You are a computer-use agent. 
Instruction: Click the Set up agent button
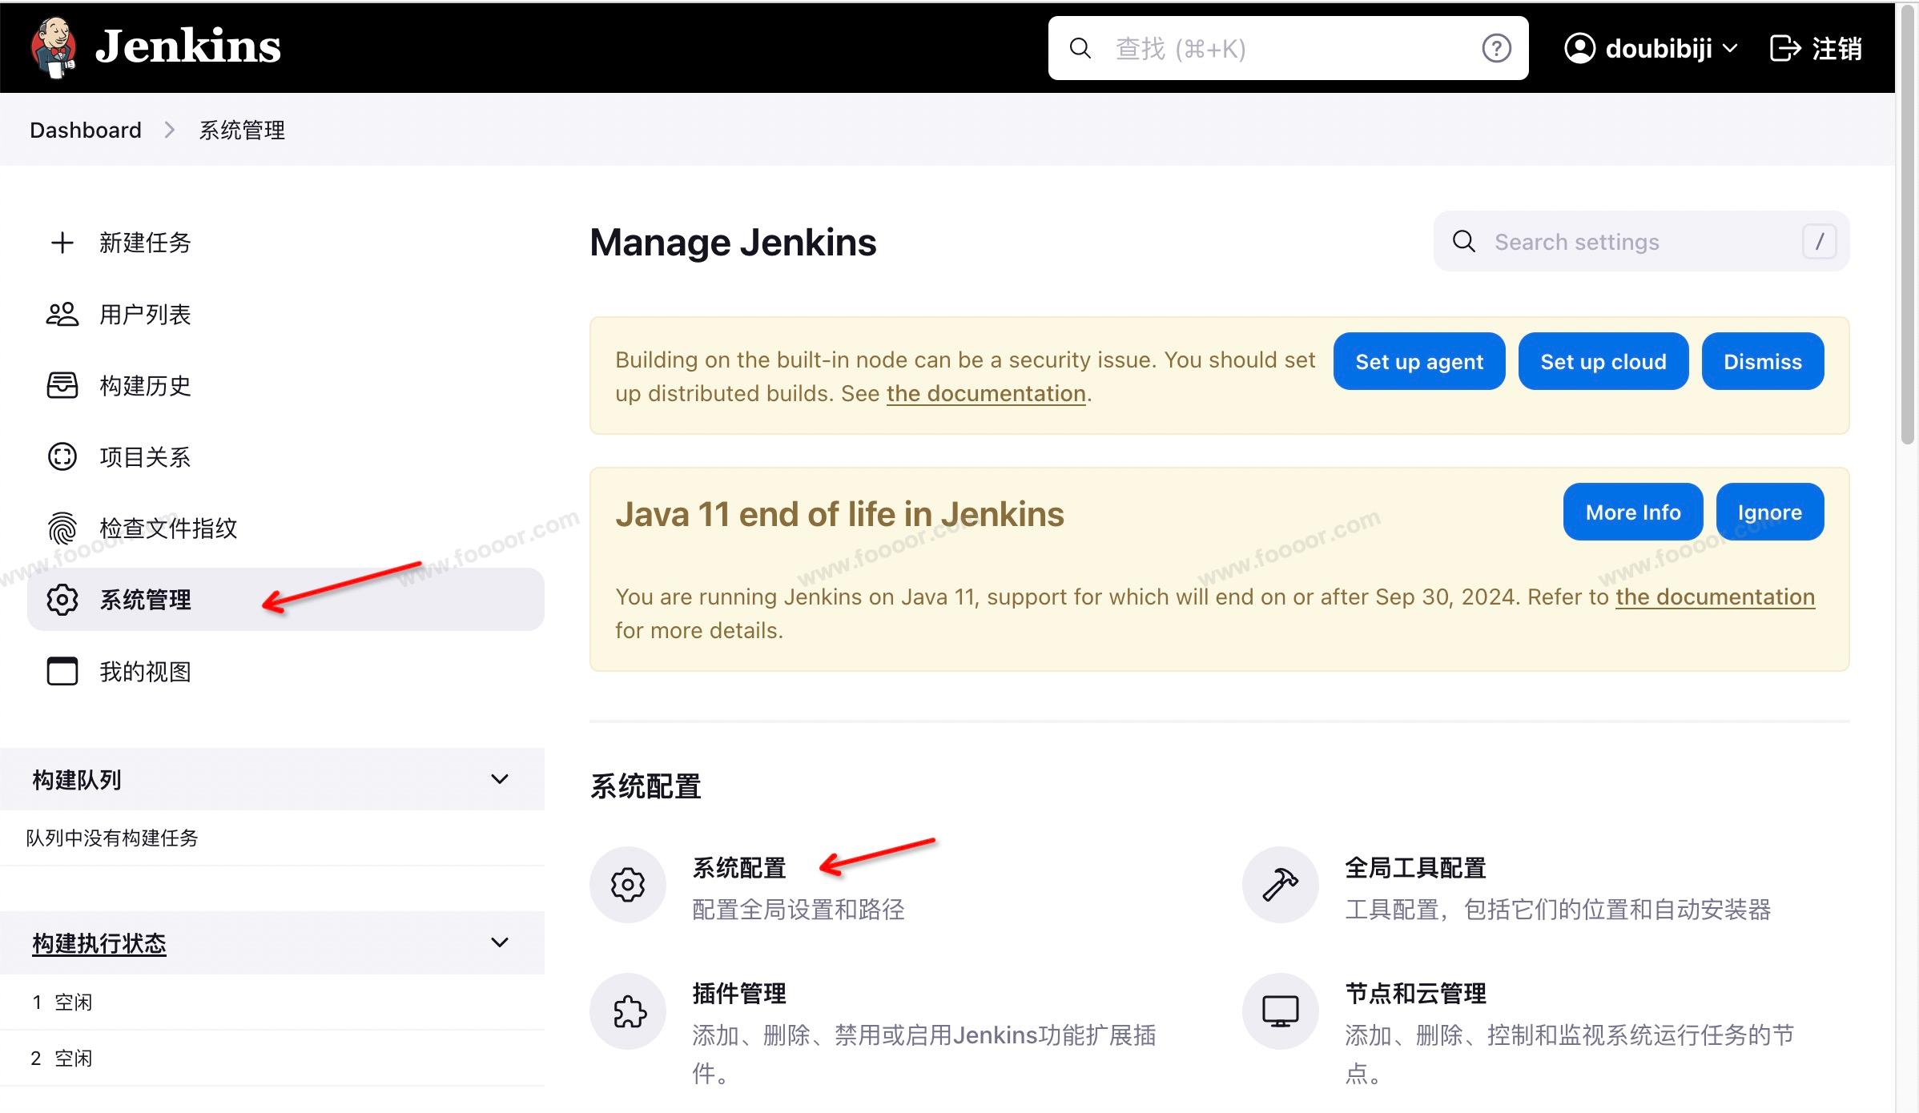1418,361
